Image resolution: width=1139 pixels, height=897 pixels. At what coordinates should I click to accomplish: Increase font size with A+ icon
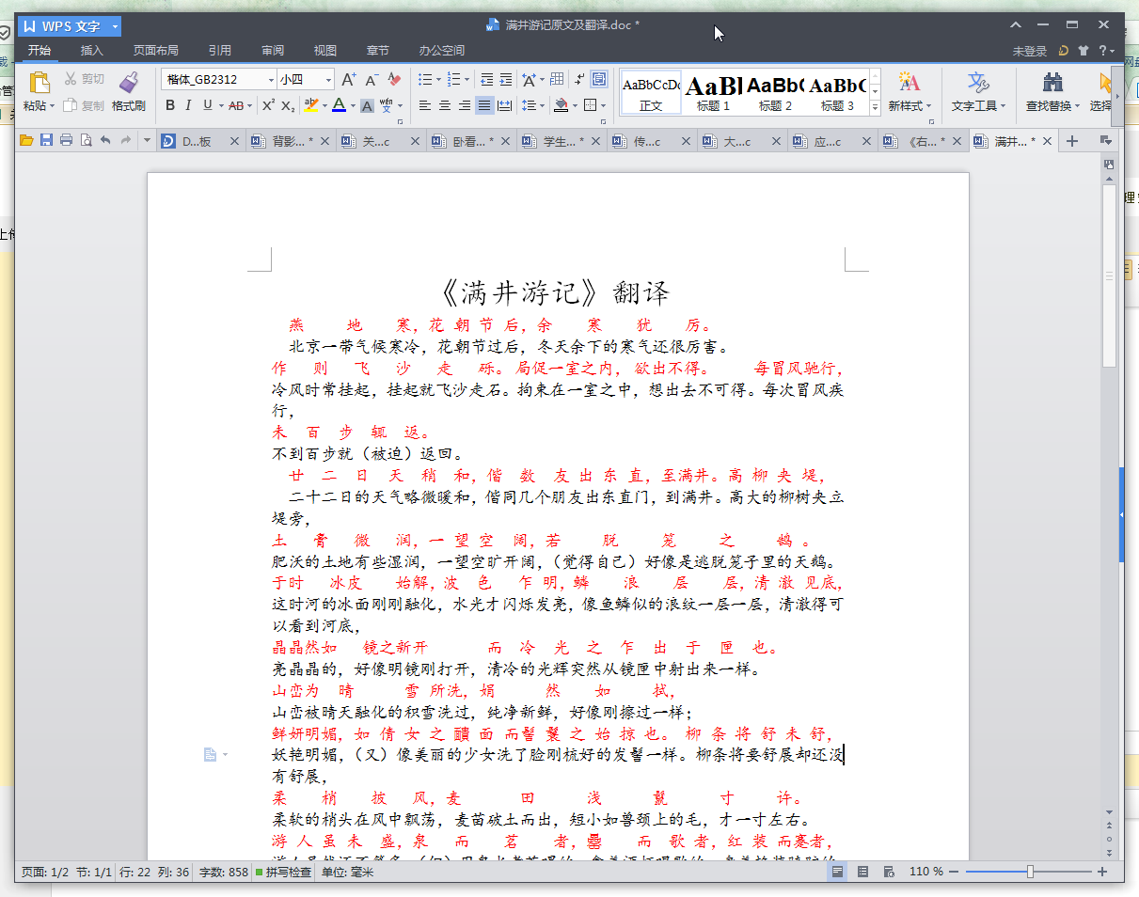point(349,80)
